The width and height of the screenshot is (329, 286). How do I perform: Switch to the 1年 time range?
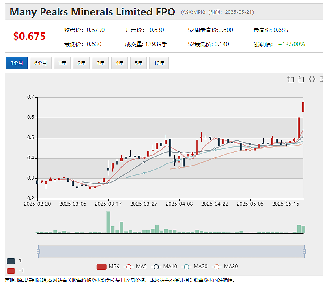[x=62, y=63]
